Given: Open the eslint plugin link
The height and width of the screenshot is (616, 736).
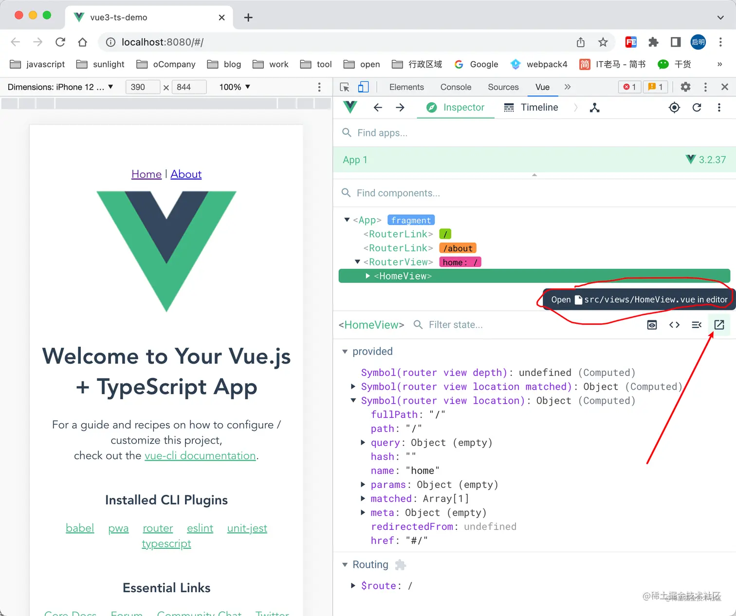Looking at the screenshot, I should coord(200,528).
